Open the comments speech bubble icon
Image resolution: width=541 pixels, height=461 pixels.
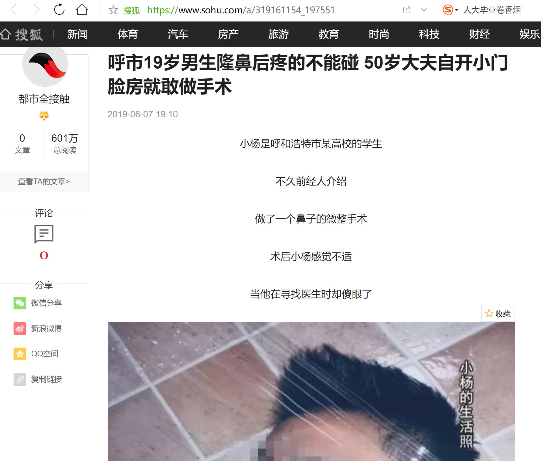[44, 234]
